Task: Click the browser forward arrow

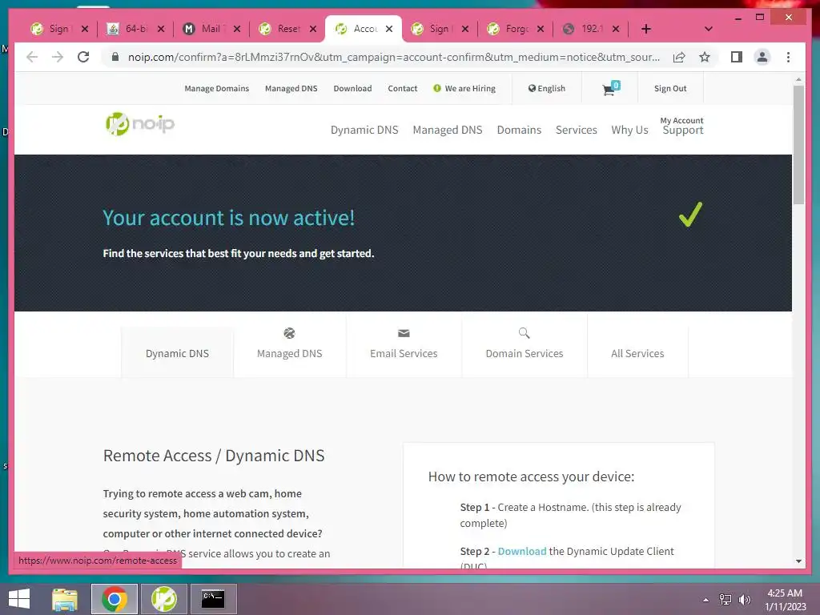Action: tap(58, 57)
